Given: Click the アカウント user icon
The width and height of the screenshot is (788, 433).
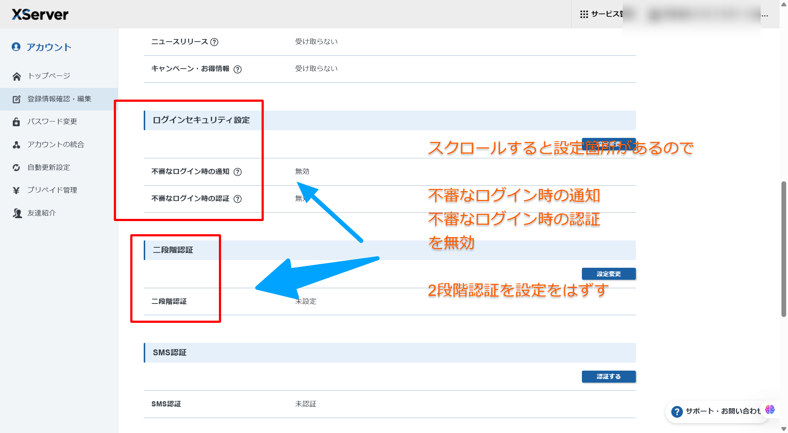Looking at the screenshot, I should click(16, 47).
